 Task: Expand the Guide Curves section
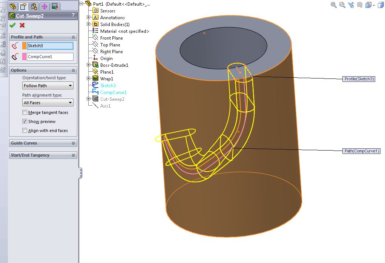pos(43,143)
